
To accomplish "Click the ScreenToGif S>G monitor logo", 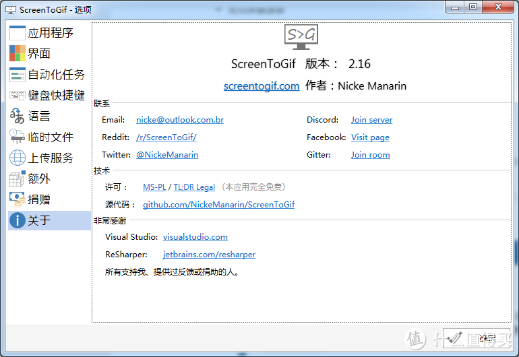I will coord(301,37).
